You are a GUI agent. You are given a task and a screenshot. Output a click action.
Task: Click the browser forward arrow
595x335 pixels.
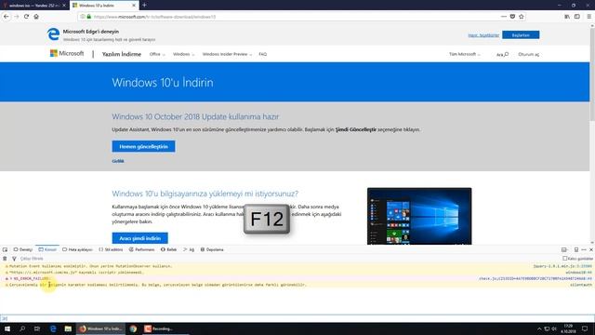pyautogui.click(x=17, y=17)
